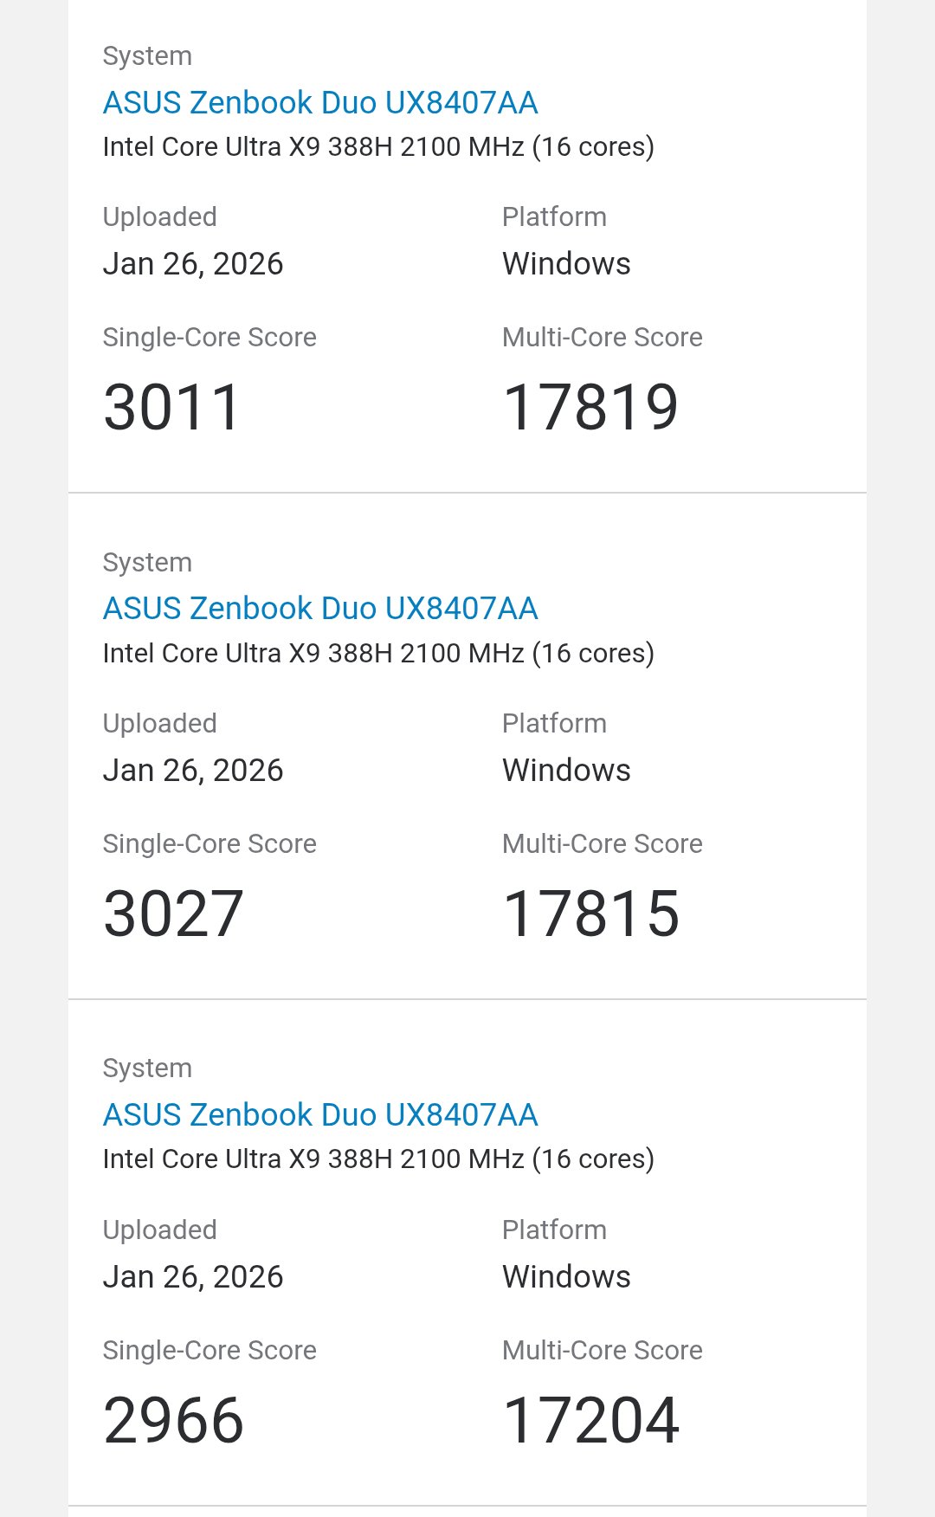The width and height of the screenshot is (935, 1517).
Task: Click the multi-core score 17204
Action: [590, 1421]
